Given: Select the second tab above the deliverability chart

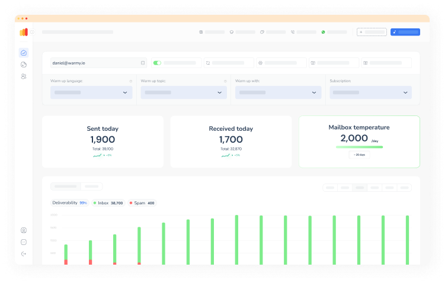Looking at the screenshot, I should (91, 186).
